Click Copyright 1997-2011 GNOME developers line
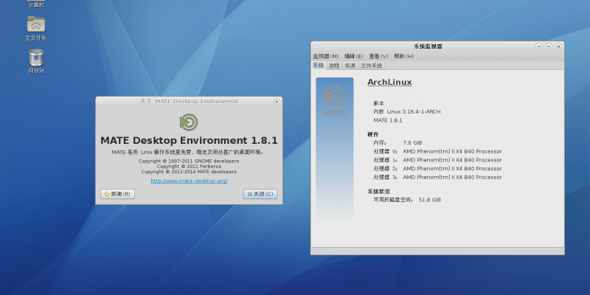 (x=189, y=161)
